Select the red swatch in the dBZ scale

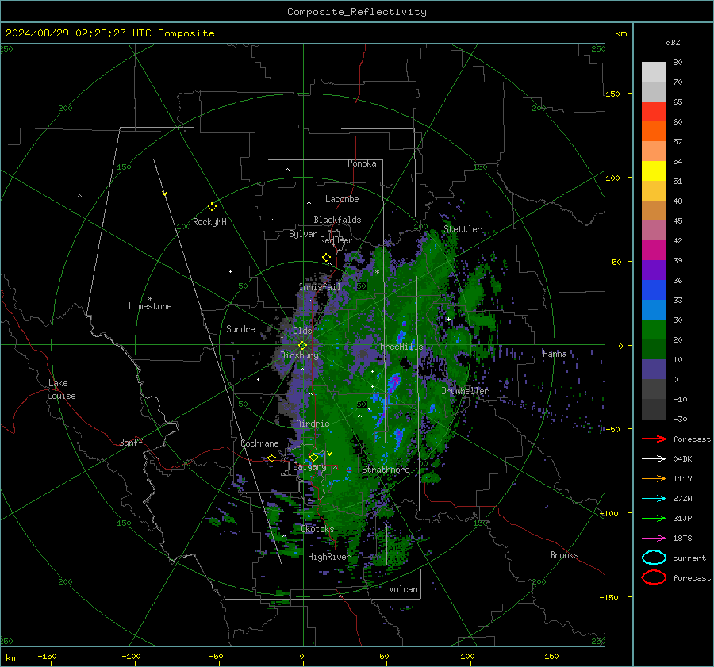(654, 111)
